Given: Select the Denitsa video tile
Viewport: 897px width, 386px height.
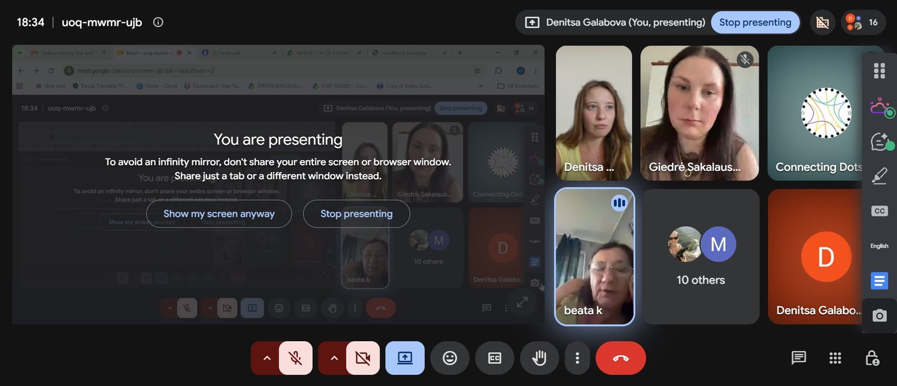Looking at the screenshot, I should pyautogui.click(x=594, y=113).
